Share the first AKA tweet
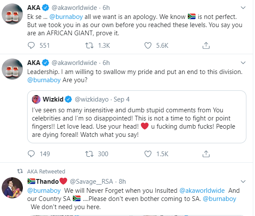The width and height of the screenshot is (255, 216). (x=206, y=46)
